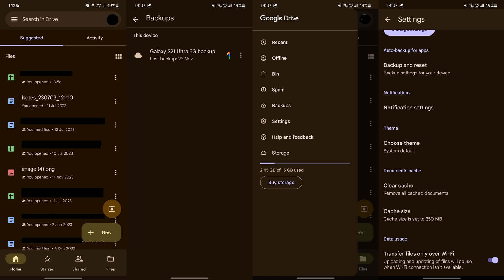Viewport: 504px width, 280px height.
Task: Go back from Settings screen
Action: pyautogui.click(x=388, y=19)
